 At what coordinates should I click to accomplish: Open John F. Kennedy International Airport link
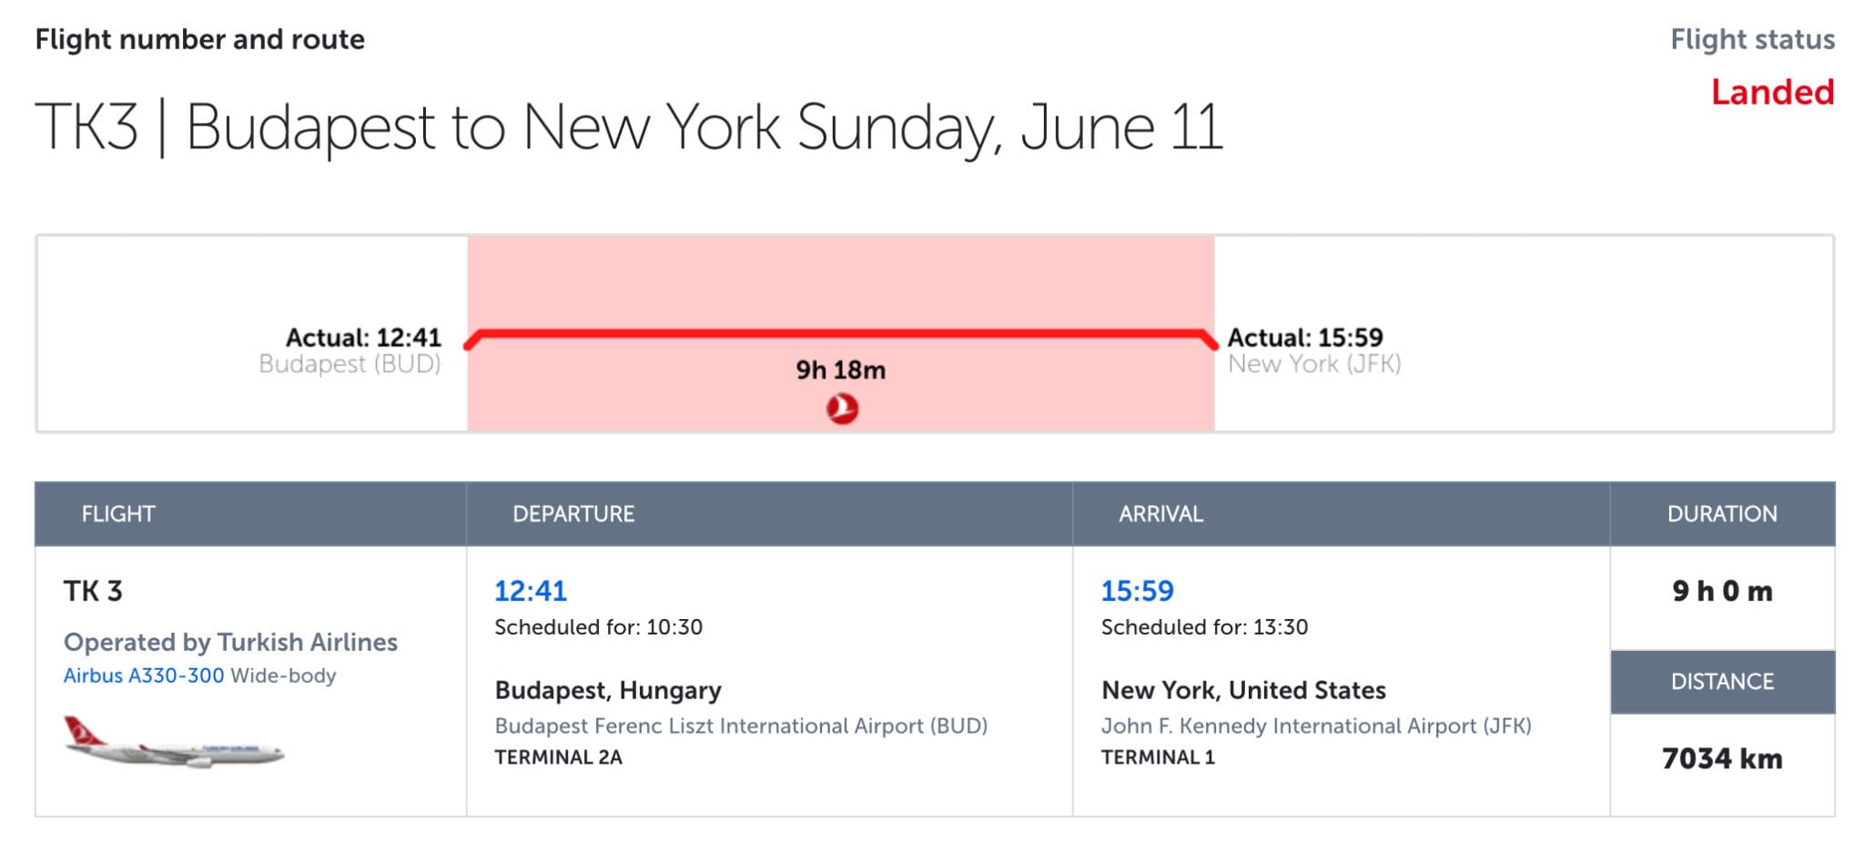pyautogui.click(x=1316, y=725)
